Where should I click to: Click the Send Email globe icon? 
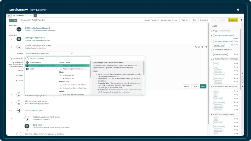[27, 126]
